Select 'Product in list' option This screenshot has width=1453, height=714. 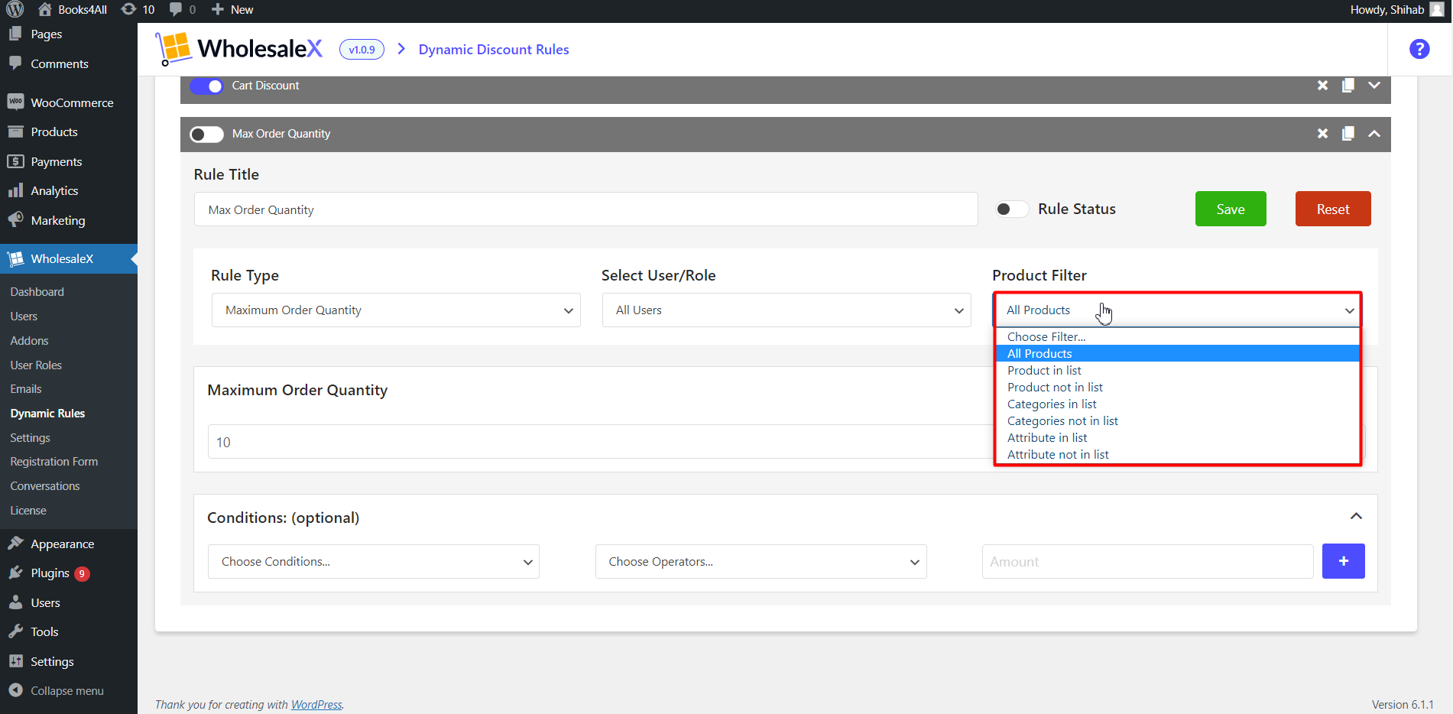point(1177,370)
